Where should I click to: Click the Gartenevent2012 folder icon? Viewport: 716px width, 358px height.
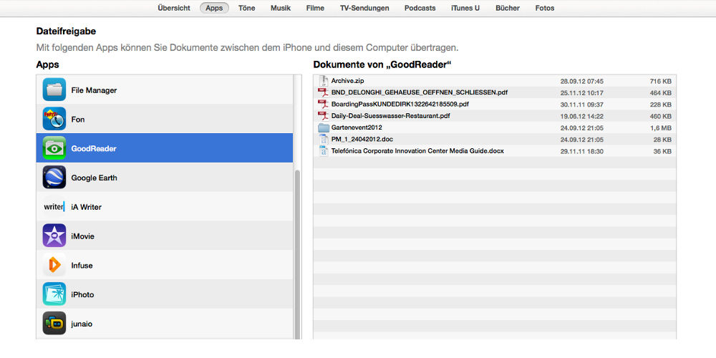pyautogui.click(x=324, y=128)
